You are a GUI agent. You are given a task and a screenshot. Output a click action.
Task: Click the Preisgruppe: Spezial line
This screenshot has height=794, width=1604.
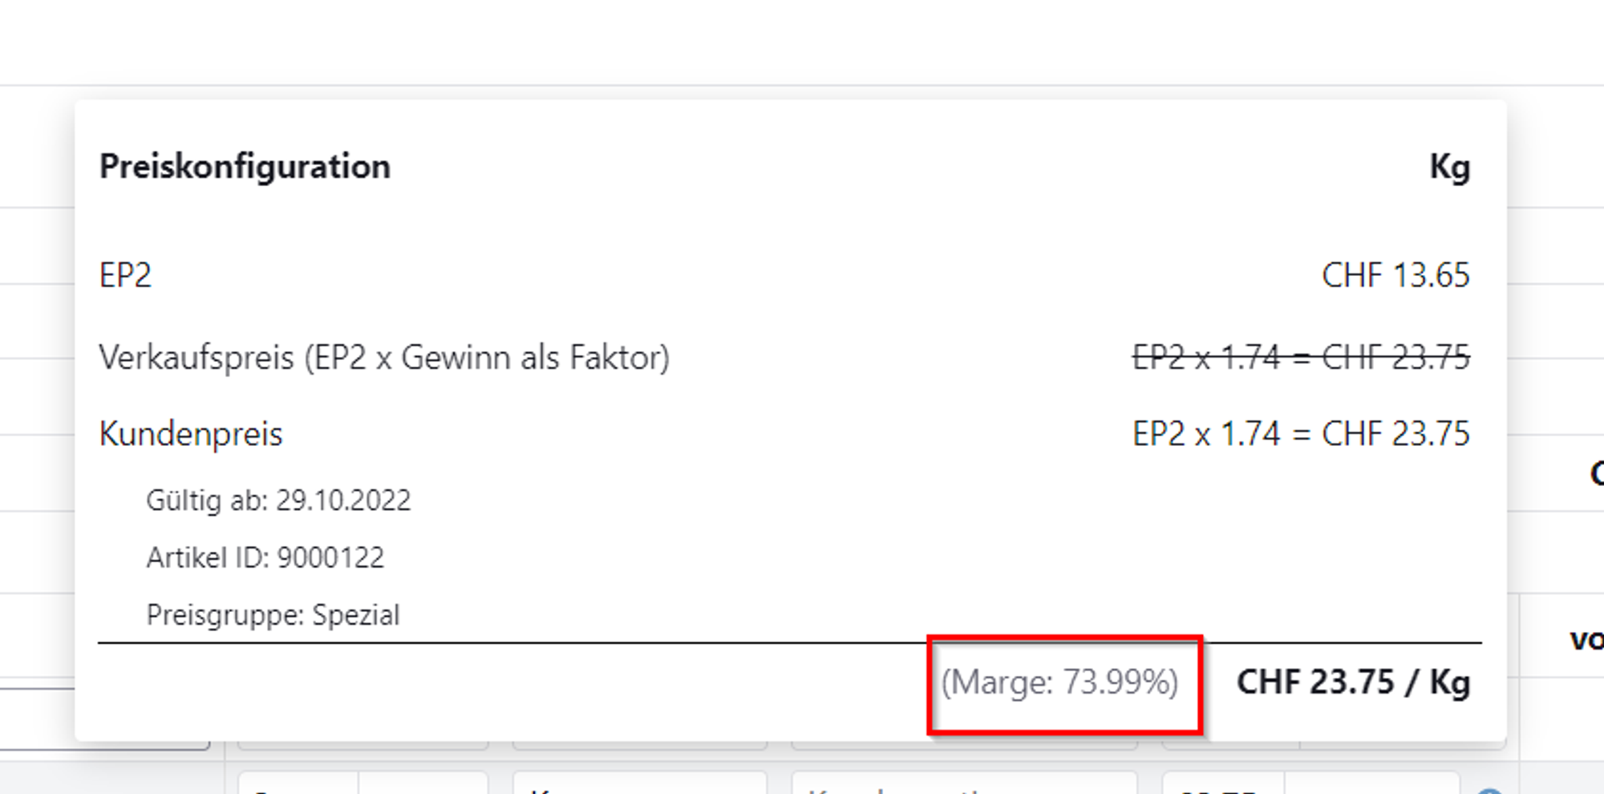273,615
